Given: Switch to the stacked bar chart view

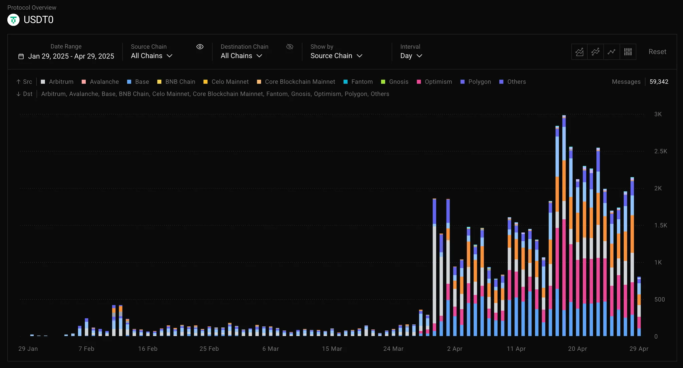Looking at the screenshot, I should 628,52.
